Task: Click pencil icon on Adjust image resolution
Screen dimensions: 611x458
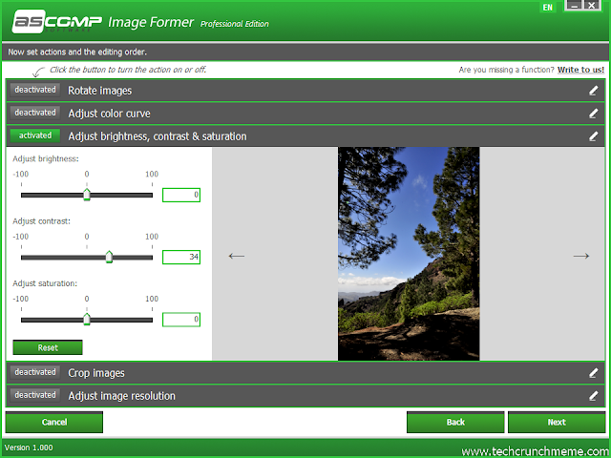Action: pos(593,396)
